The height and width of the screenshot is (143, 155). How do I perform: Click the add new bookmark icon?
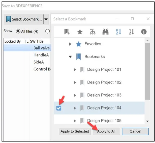[67, 32]
